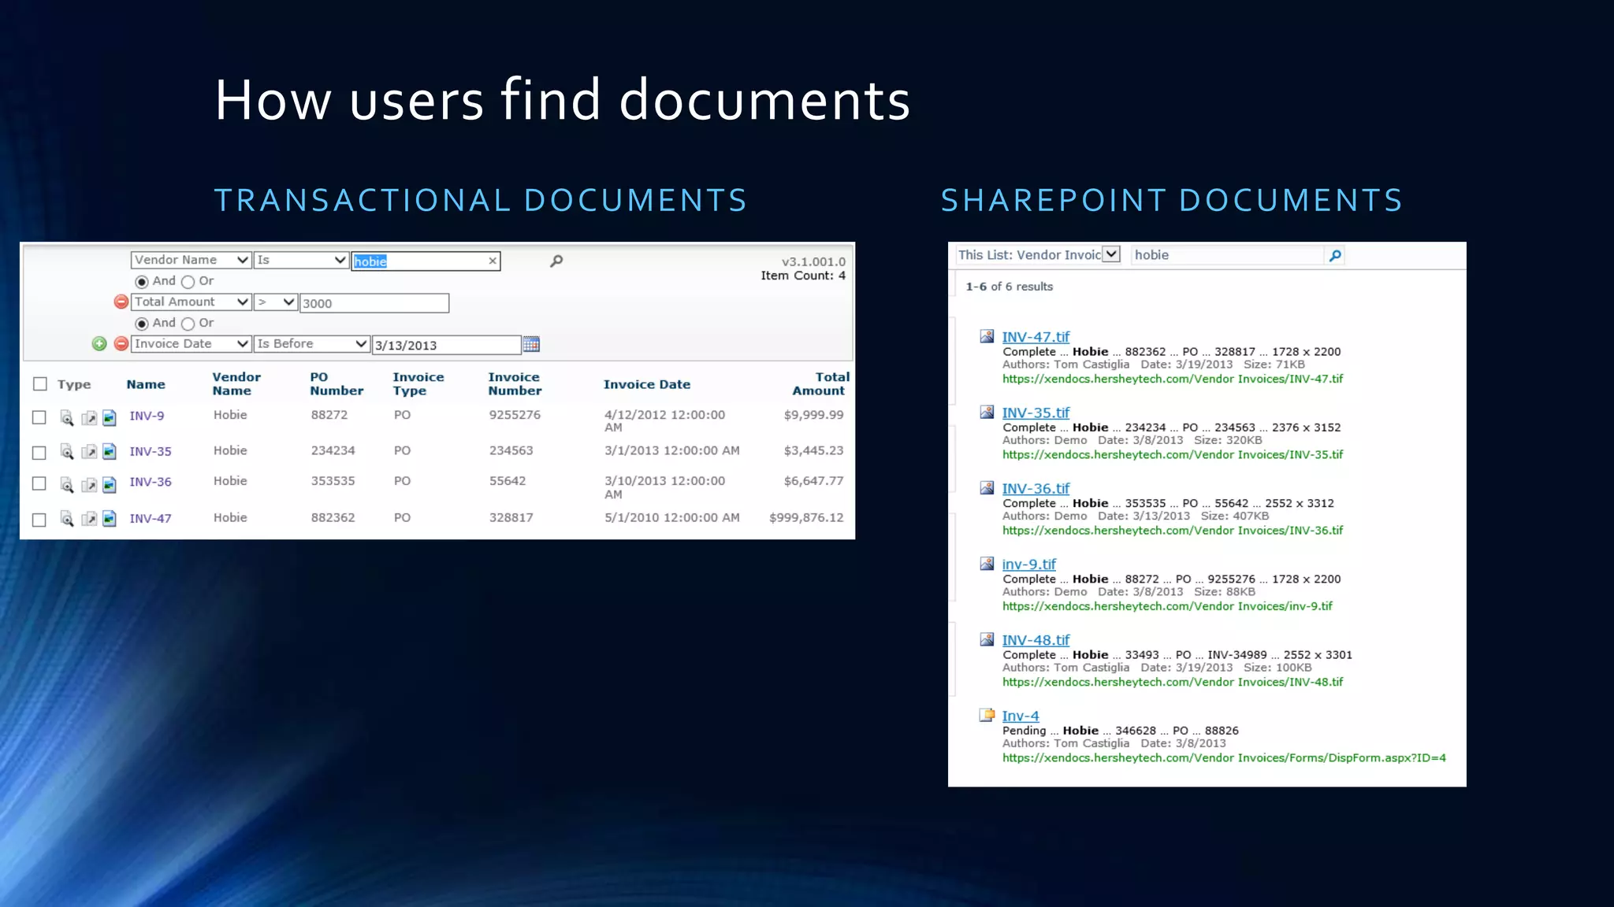This screenshot has height=907, width=1614.
Task: Open the Total Amount field dropdown
Action: click(x=191, y=302)
